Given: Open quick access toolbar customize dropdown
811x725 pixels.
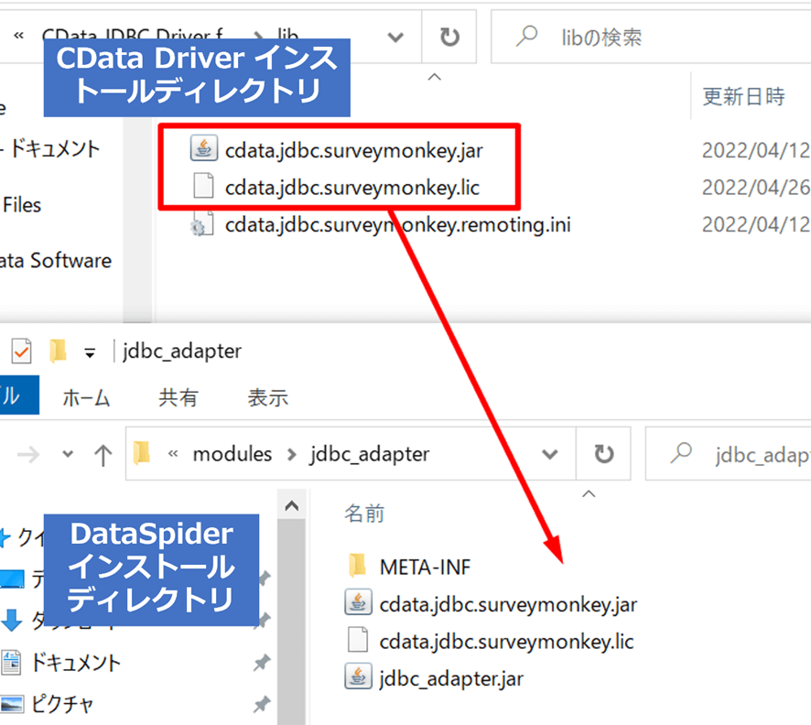Looking at the screenshot, I should click(90, 353).
